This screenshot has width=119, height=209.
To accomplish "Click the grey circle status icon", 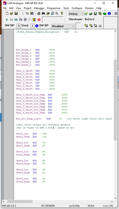I will tap(100, 26).
